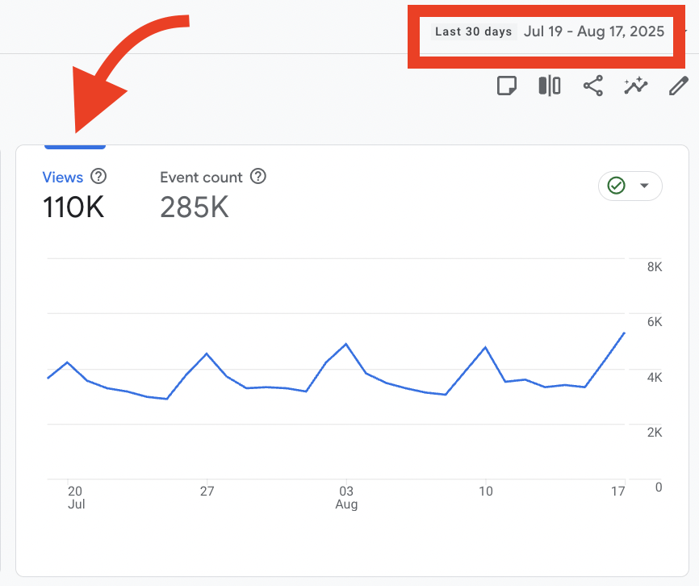Click the 17 x-axis date label
The width and height of the screenshot is (699, 586).
coord(617,491)
